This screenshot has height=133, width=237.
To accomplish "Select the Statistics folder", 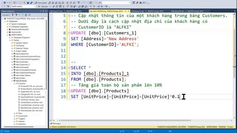I will click(x=22, y=124).
